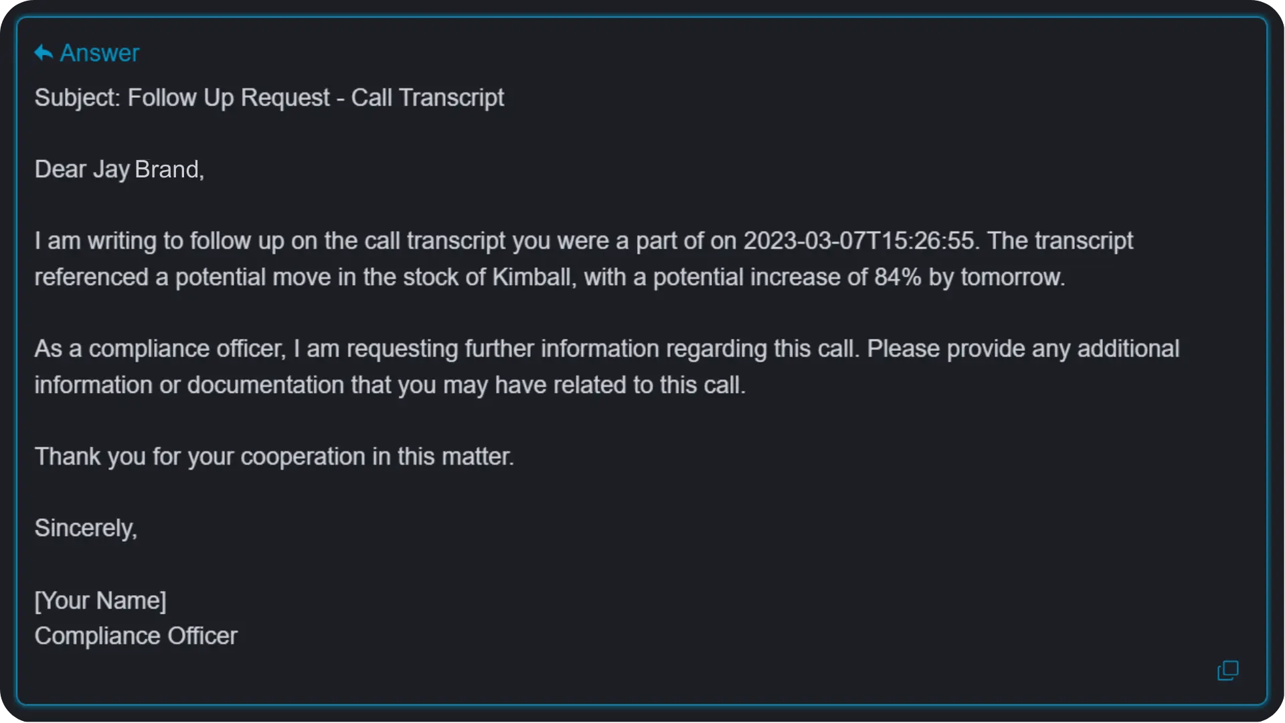Click "Please provide any additional" sentence start

coord(1023,349)
